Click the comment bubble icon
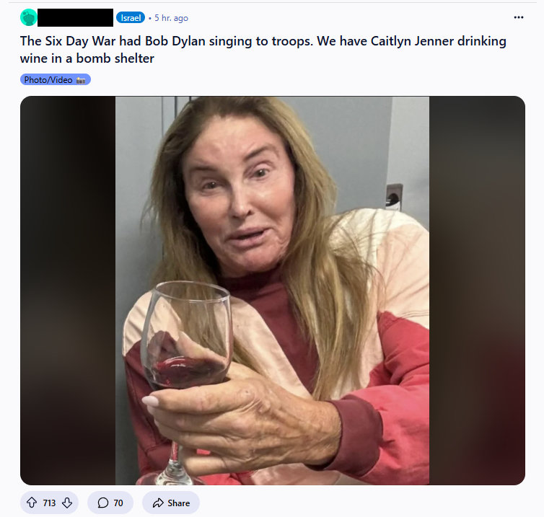 (x=102, y=503)
